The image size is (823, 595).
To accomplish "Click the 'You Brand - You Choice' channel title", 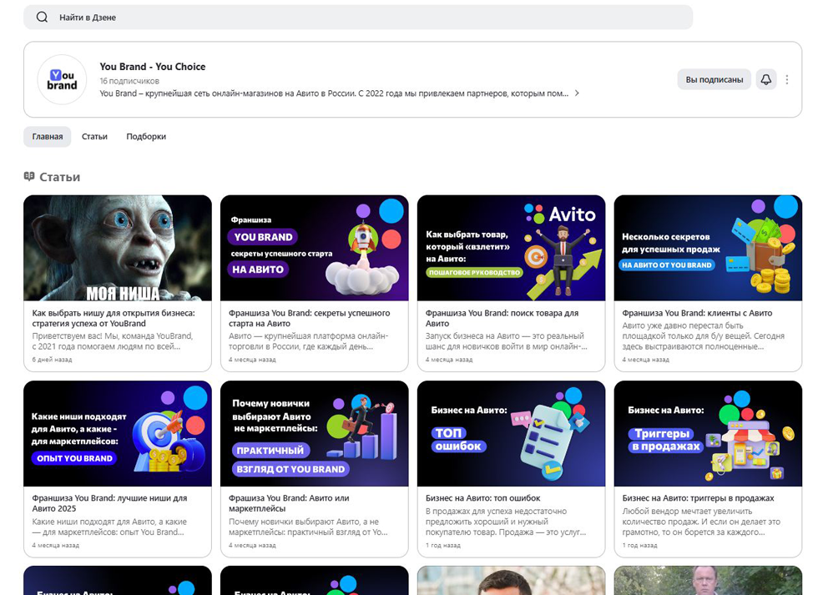I will 152,67.
